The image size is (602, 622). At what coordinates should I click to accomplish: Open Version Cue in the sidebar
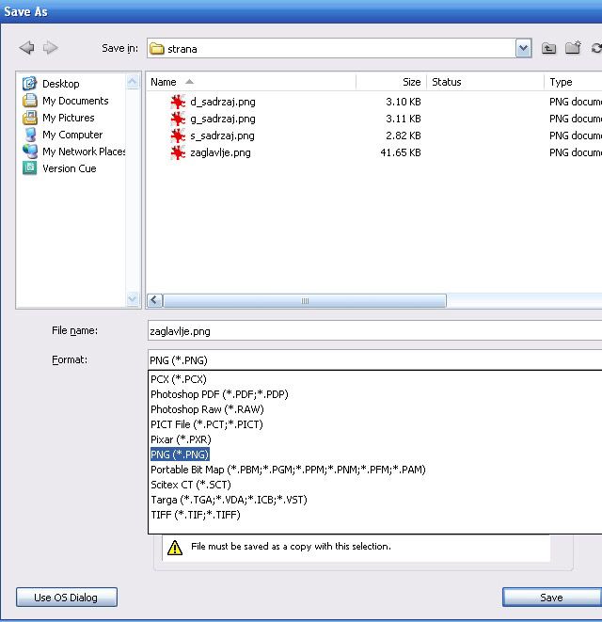(69, 168)
